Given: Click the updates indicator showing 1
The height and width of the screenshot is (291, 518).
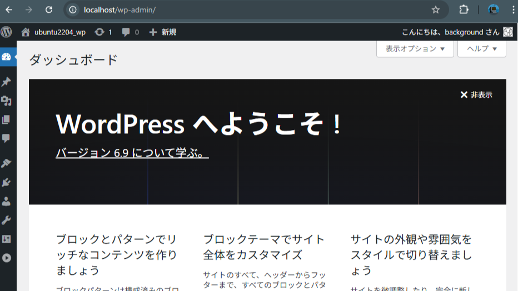Looking at the screenshot, I should (103, 32).
